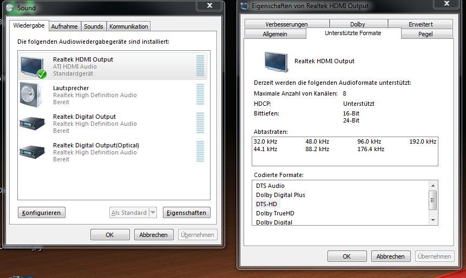Open the Sounds tab
Image resolution: width=466 pixels, height=278 pixels.
tap(93, 26)
